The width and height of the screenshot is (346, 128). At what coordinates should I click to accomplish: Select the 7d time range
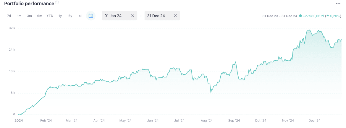pyautogui.click(x=9, y=16)
